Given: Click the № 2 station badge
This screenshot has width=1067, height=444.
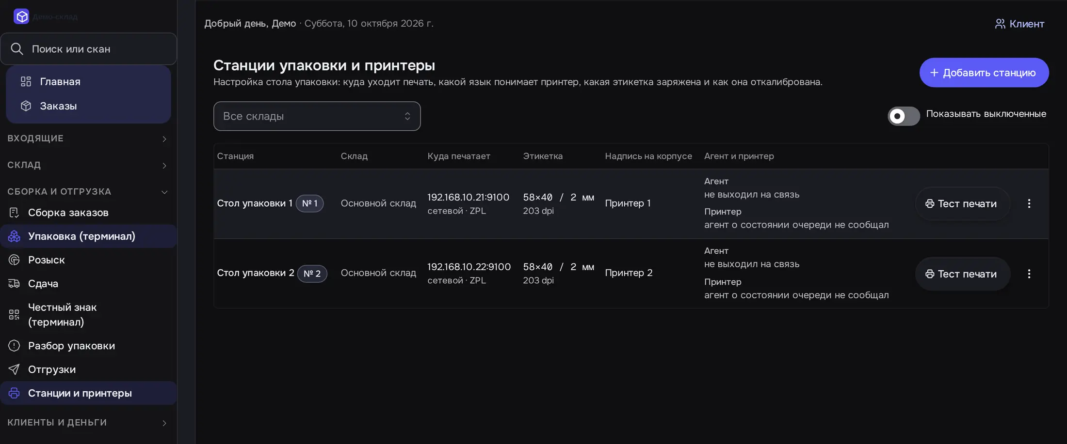Looking at the screenshot, I should [x=312, y=274].
